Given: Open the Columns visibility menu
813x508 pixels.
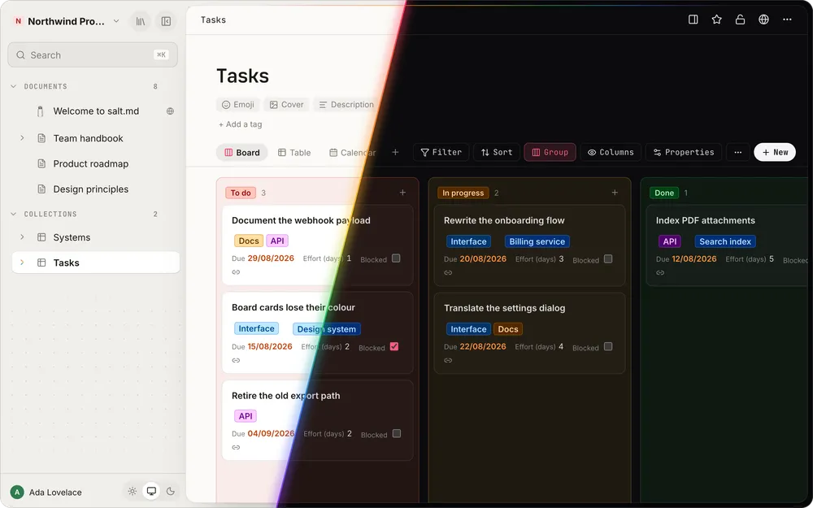Looking at the screenshot, I should pyautogui.click(x=611, y=153).
